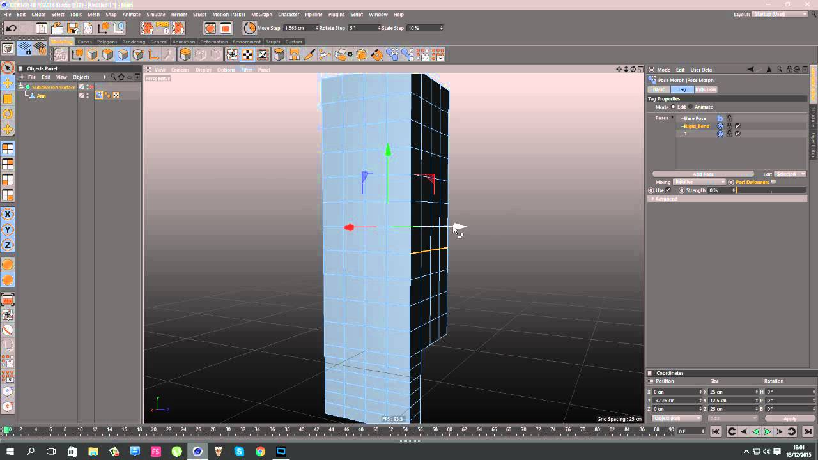Switch to the Inclusion tab

(x=706, y=89)
